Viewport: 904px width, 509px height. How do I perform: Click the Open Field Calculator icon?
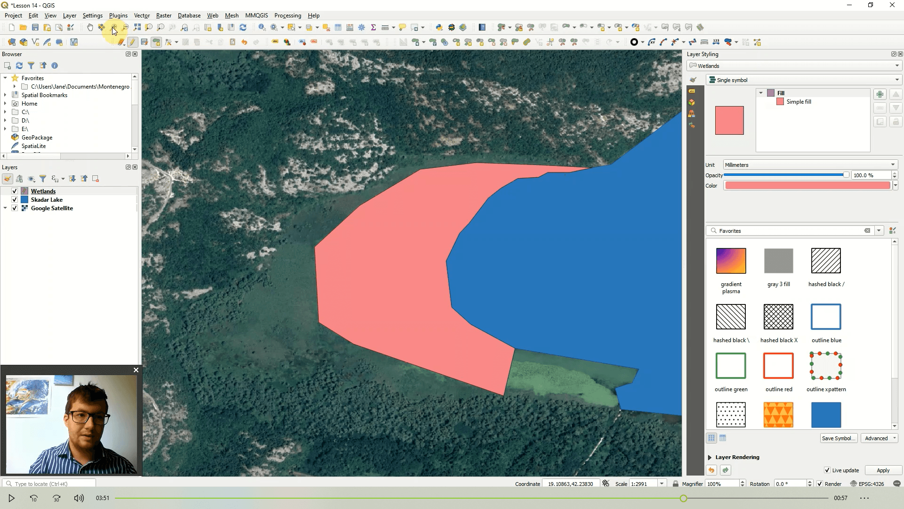[x=350, y=27]
